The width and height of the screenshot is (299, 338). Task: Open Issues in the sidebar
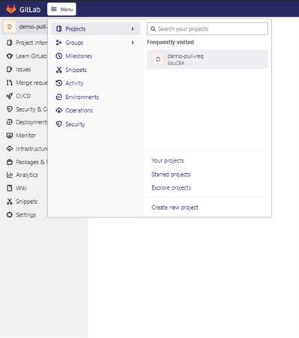[24, 70]
